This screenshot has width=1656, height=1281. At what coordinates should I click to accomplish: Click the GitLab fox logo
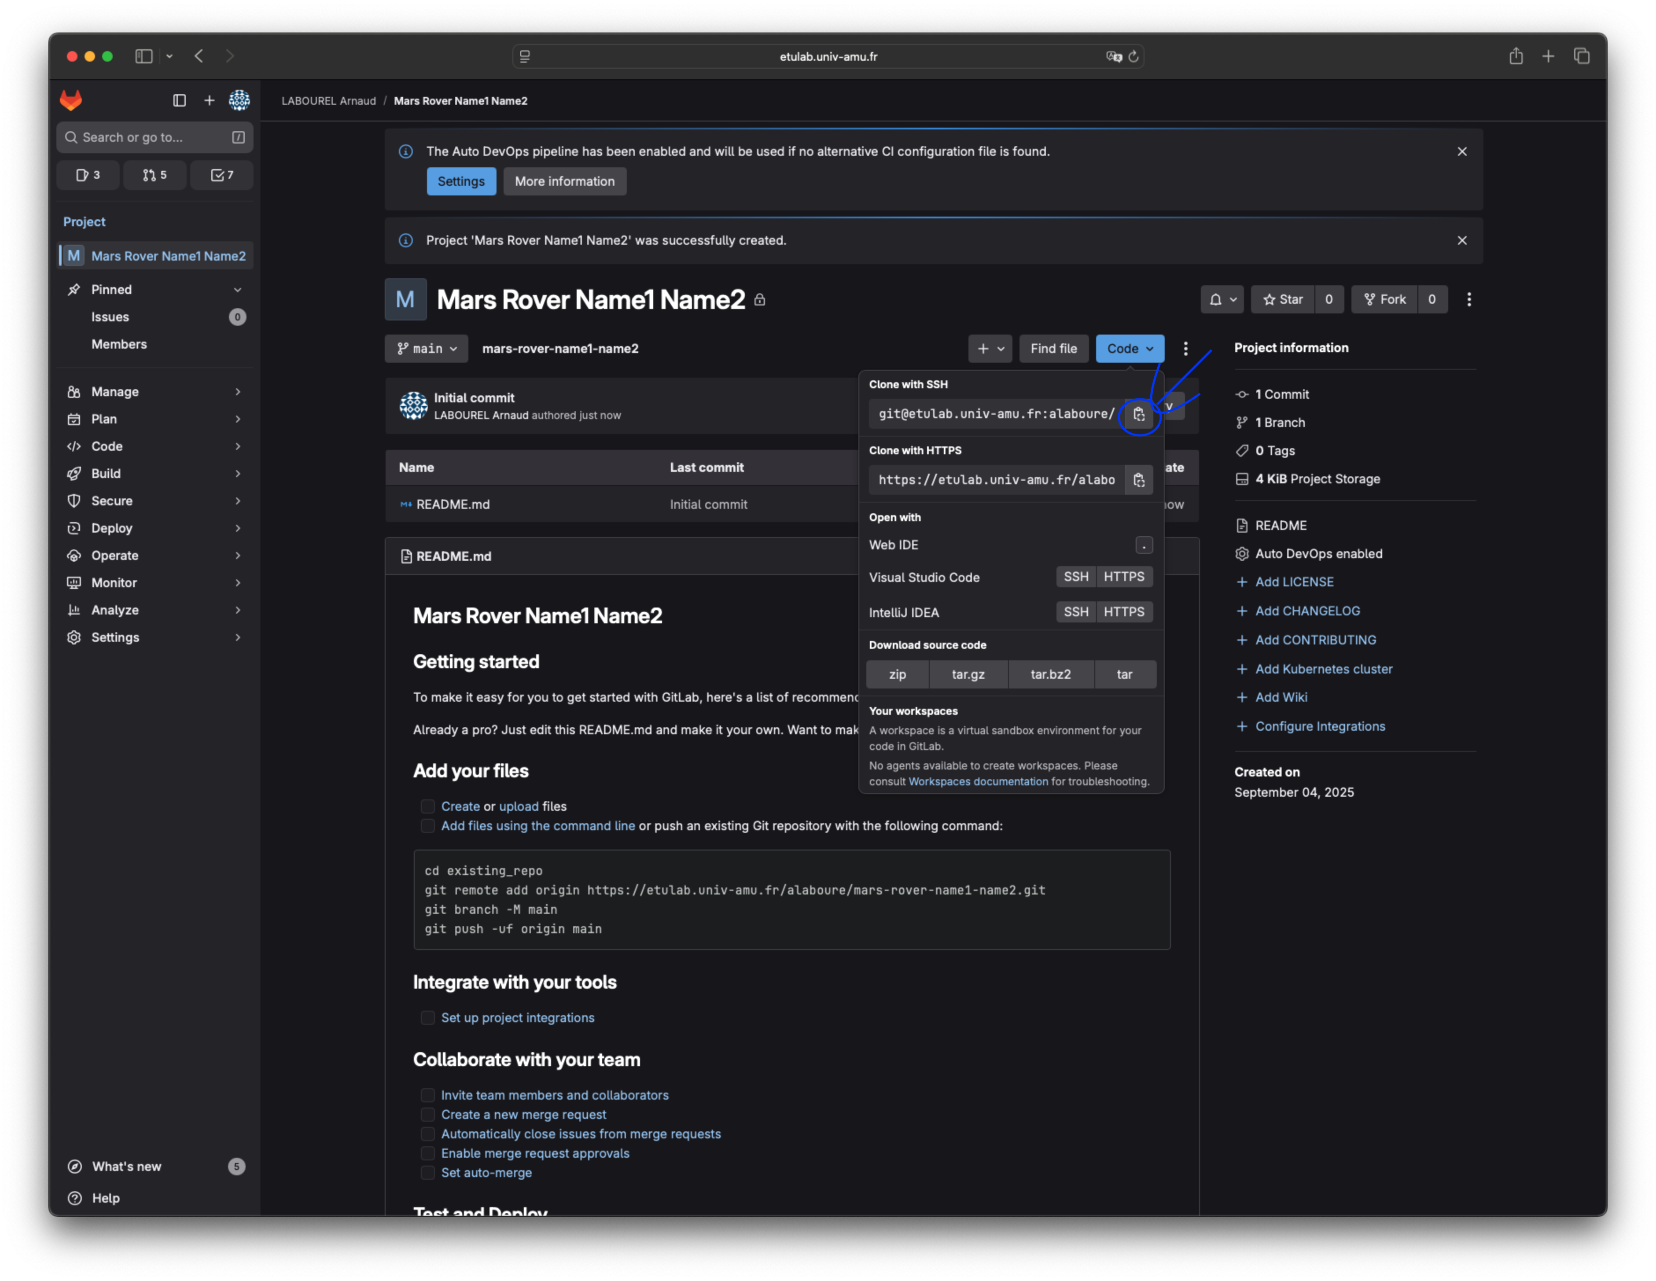pos(71,100)
